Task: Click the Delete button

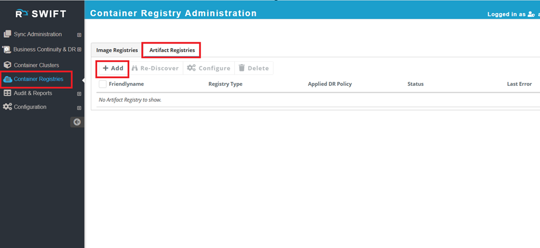Action: [x=254, y=68]
